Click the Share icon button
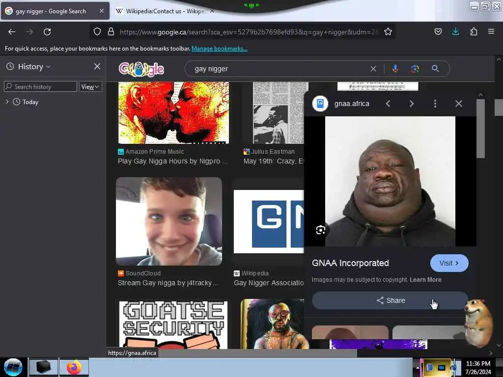 coord(390,300)
